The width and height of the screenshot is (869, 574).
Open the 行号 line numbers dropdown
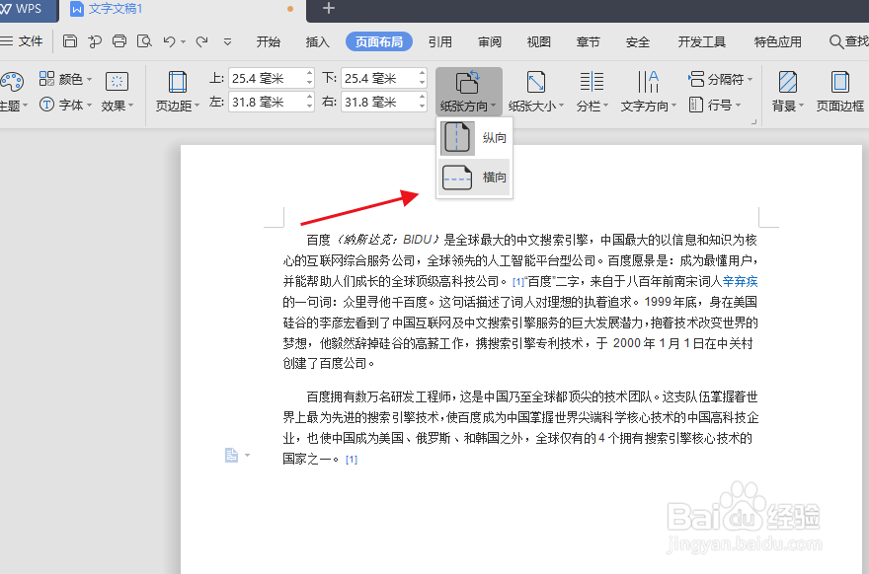click(x=715, y=105)
